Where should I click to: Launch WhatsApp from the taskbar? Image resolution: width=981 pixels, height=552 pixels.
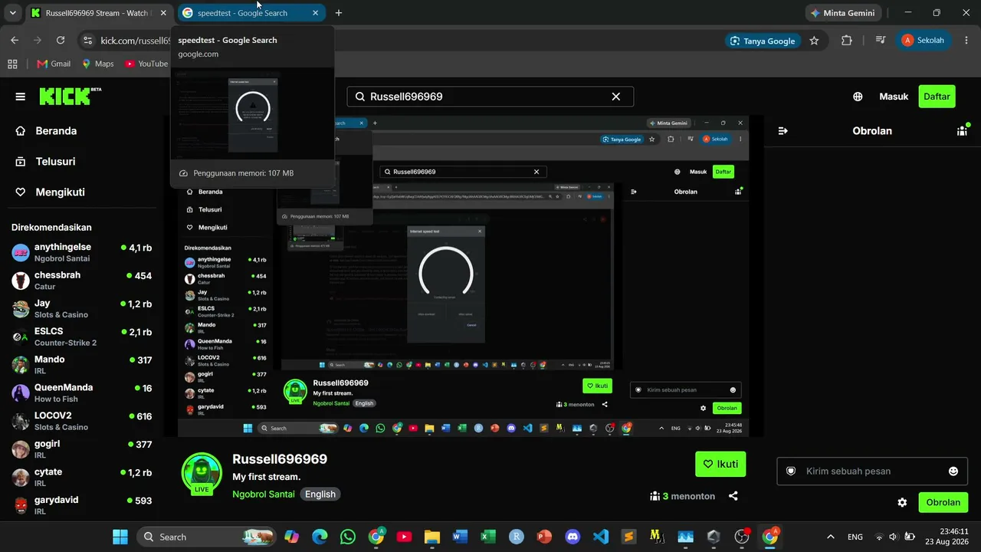[x=348, y=537]
